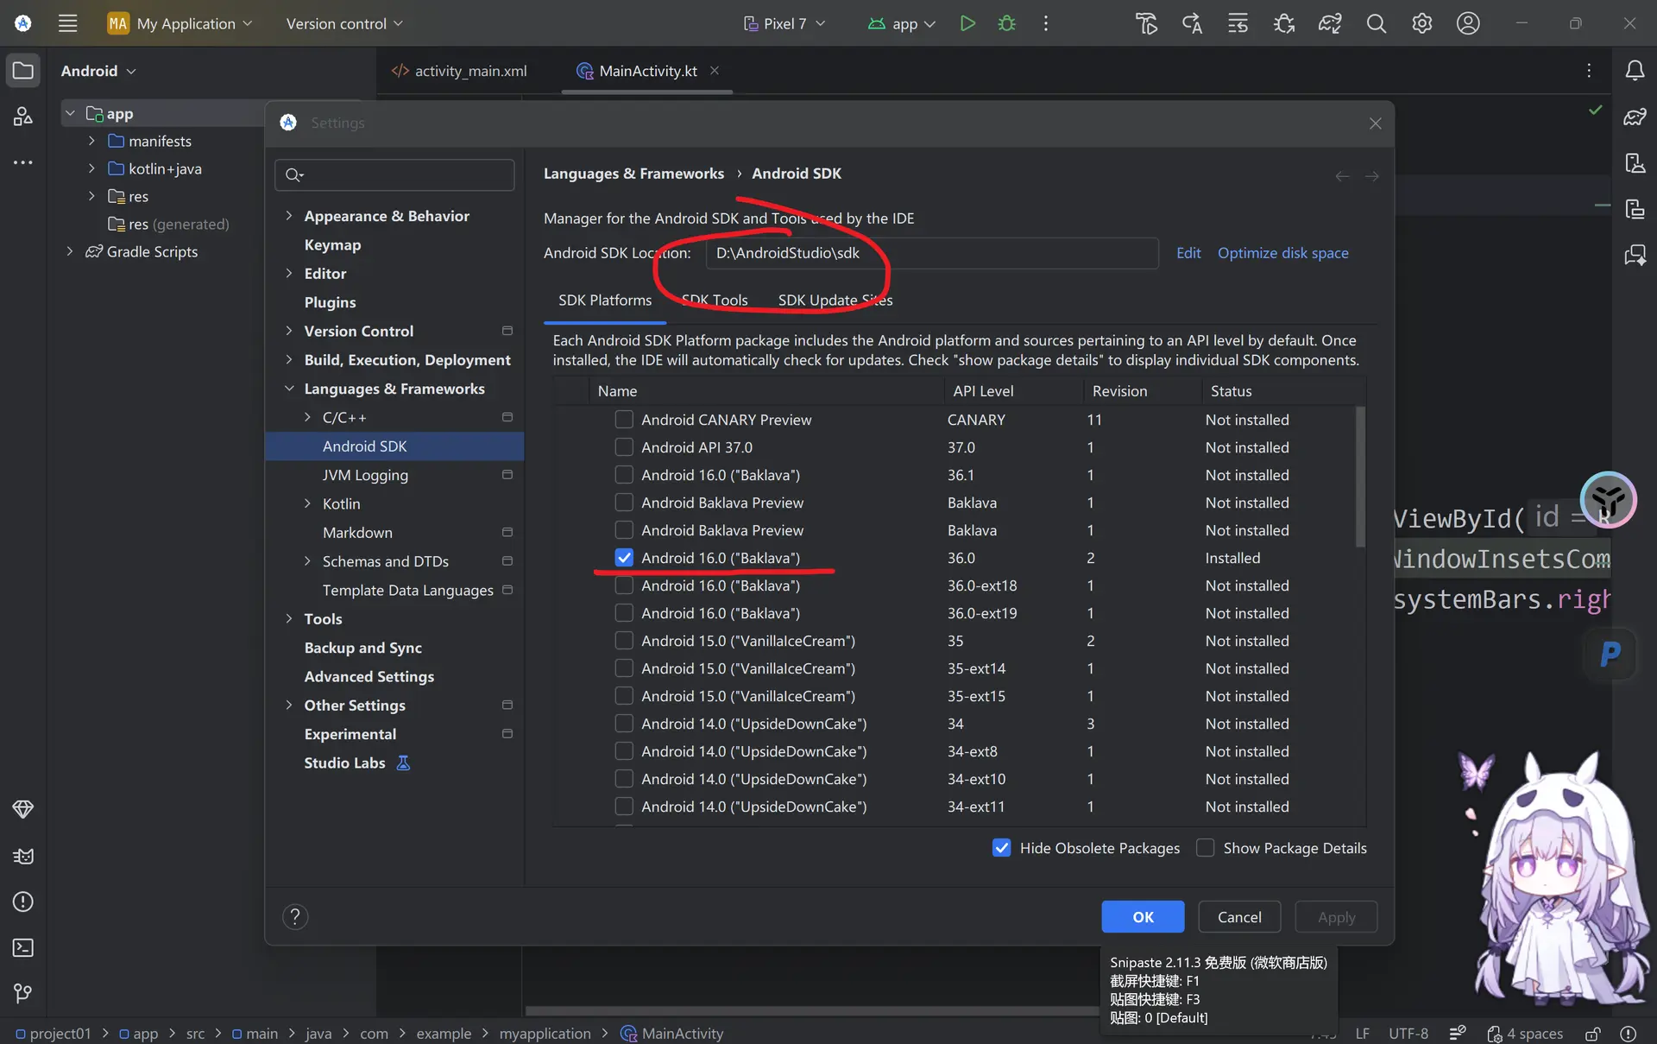
Task: Check Android 15.0 35-ext14 checkbox
Action: [624, 668]
